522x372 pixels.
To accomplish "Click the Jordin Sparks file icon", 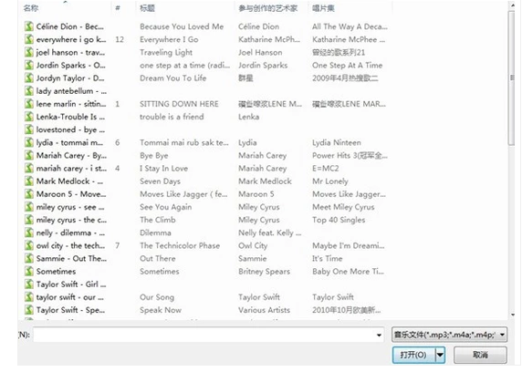I will [x=29, y=66].
